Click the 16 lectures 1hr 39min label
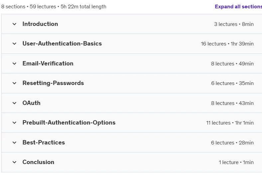The width and height of the screenshot is (262, 175). click(x=227, y=44)
